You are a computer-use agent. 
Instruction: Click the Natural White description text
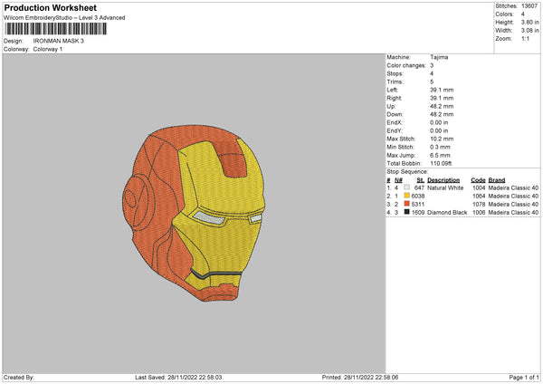coord(445,187)
